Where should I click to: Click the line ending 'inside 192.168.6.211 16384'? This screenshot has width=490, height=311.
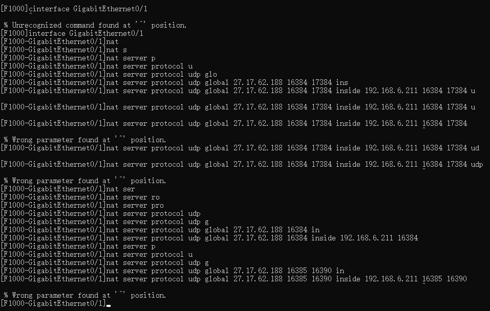[x=209, y=238]
